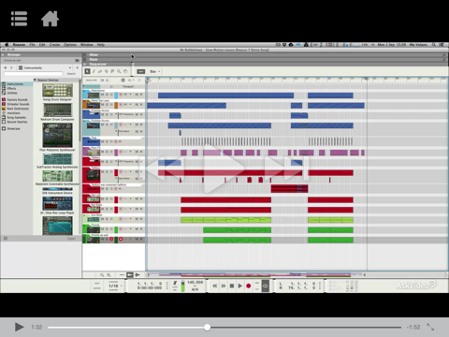This screenshot has width=449, height=337.
Task: Open Spotlight search in macOS menu bar
Action: pyautogui.click(x=434, y=45)
